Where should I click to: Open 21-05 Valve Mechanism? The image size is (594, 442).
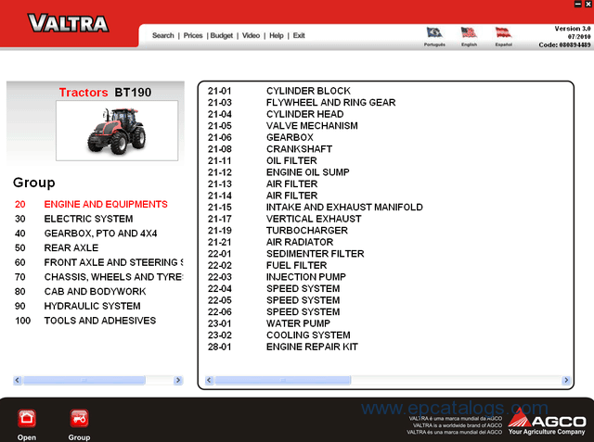[282, 126]
